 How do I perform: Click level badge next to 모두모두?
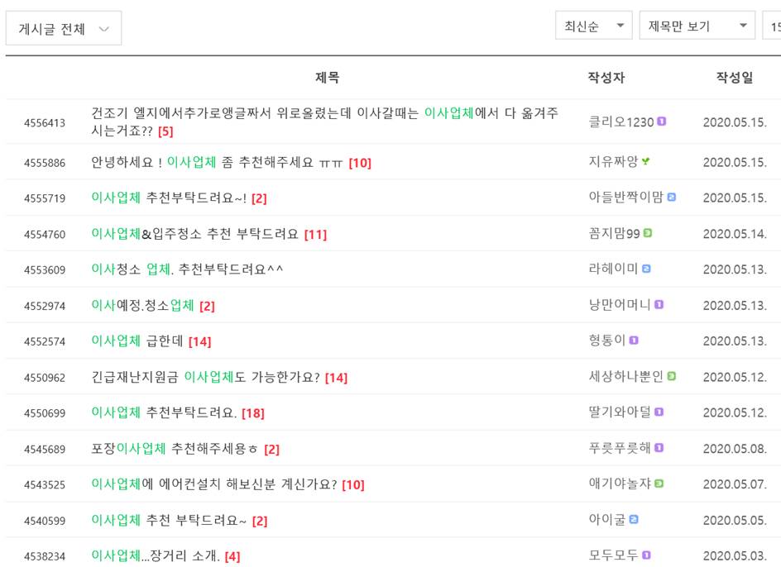tap(646, 555)
